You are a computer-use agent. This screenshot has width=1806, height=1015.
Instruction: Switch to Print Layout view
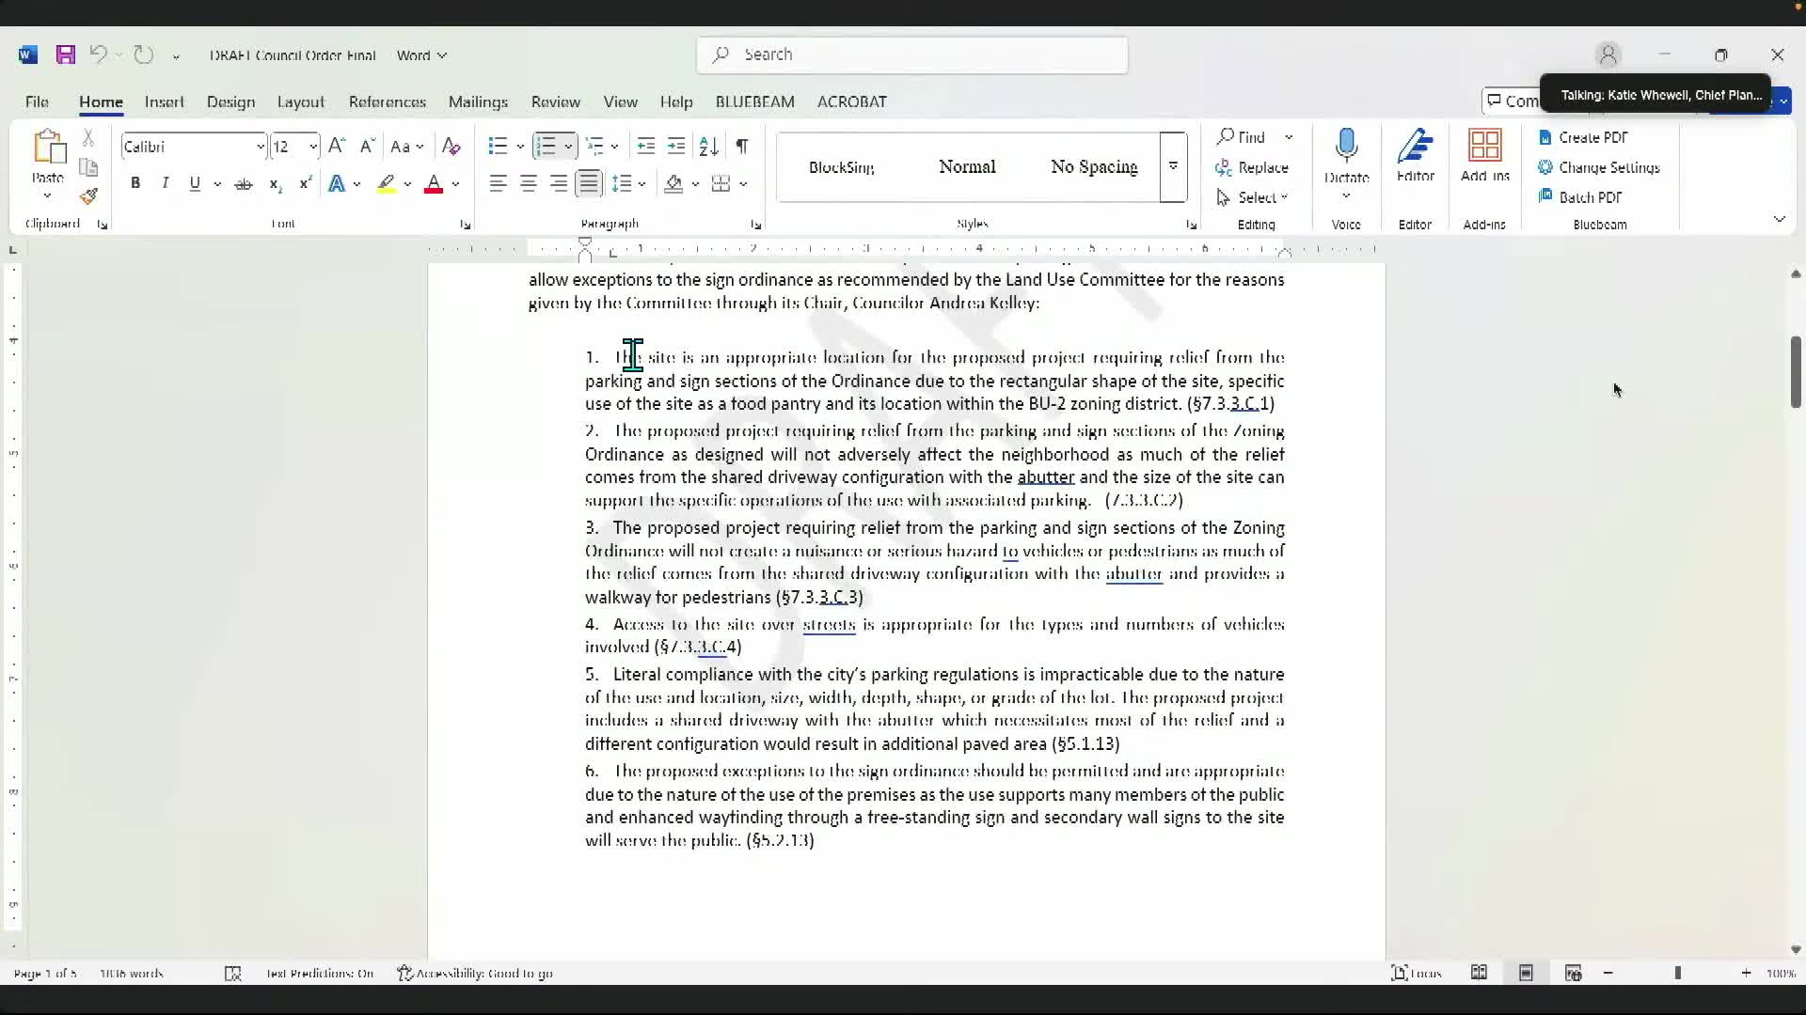coord(1526,973)
